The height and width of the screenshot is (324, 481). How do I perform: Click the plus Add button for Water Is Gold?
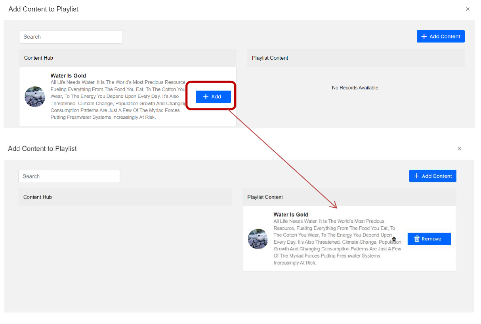(x=213, y=97)
